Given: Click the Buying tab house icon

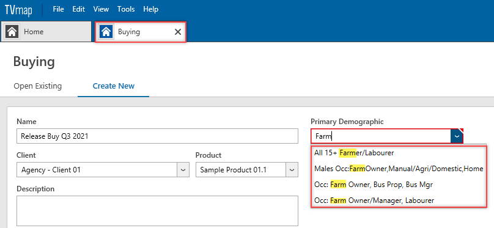Looking at the screenshot, I should pyautogui.click(x=106, y=32).
